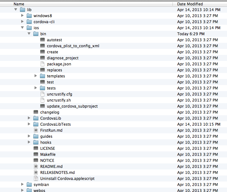Select the package.json file name
The height and width of the screenshot is (192, 227).
pyautogui.click(x=59, y=64)
